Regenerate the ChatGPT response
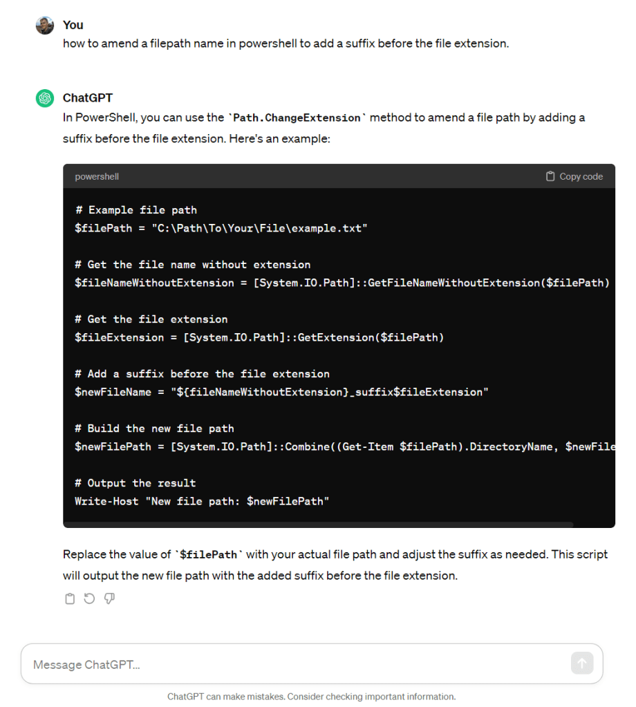This screenshot has height=707, width=636. point(89,599)
